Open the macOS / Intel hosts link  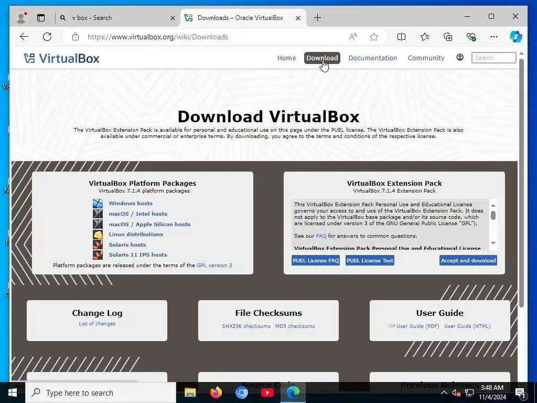138,214
